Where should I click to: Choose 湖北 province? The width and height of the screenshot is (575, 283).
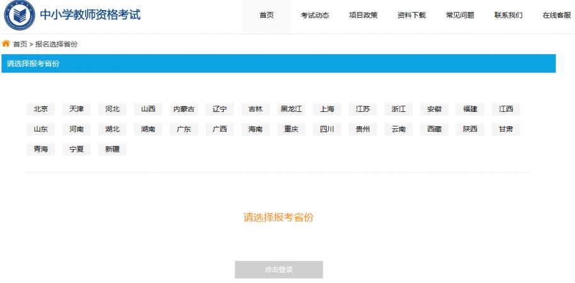click(x=112, y=129)
